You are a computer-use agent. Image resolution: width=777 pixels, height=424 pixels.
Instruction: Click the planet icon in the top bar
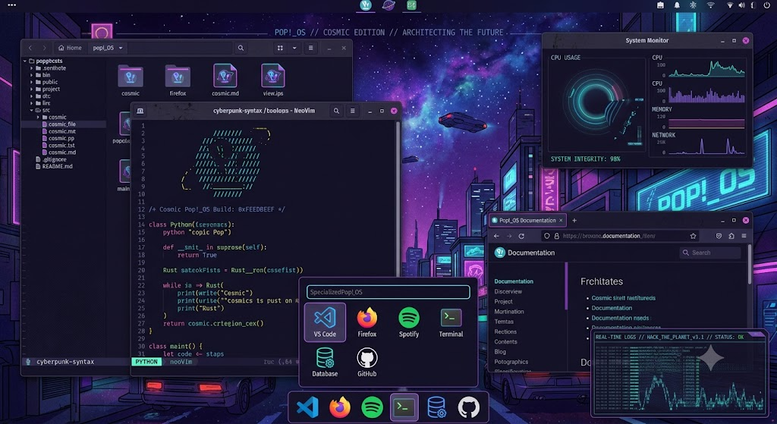[x=388, y=5]
